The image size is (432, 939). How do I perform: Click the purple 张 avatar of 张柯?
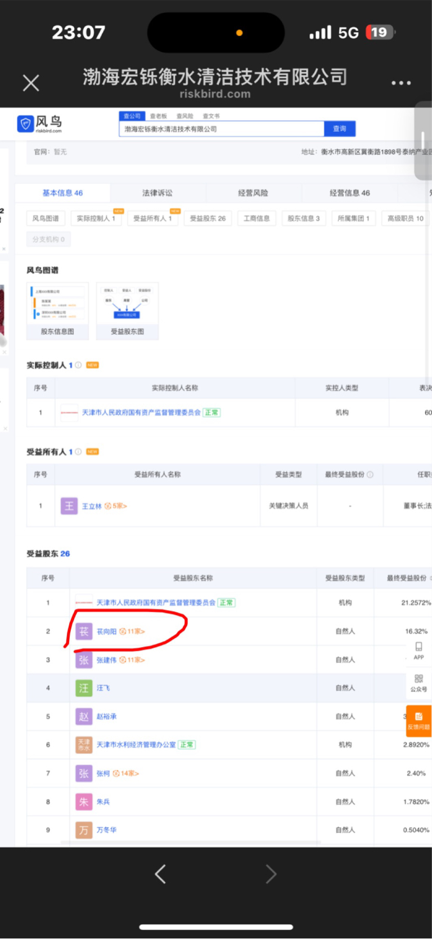point(84,773)
